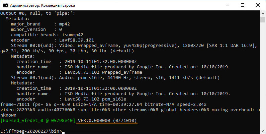Click the title text Администратор: Командная строка
This screenshot has width=266, height=134.
tap(42, 5)
